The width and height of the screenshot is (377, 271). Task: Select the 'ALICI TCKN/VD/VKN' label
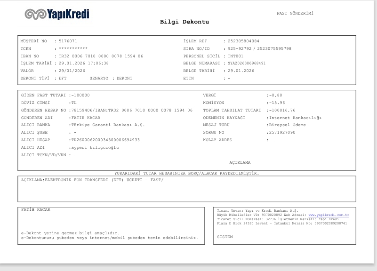[x=43, y=155]
